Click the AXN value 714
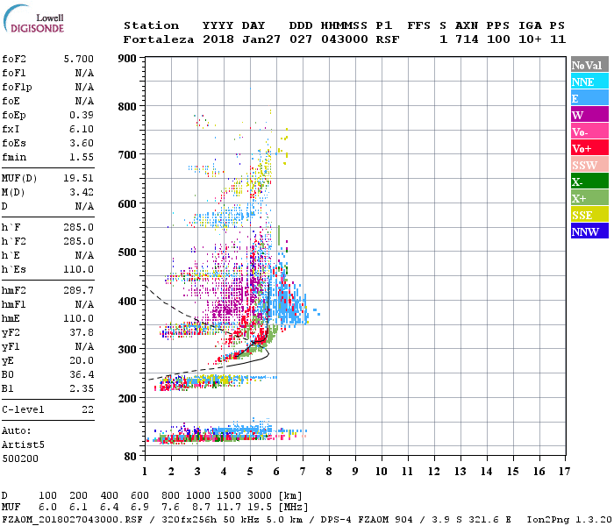Screen dimensions: 614x526 coord(467,39)
